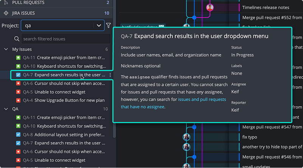303x168 pixels.
Task: Click the QA-11 story icon under My Issues
Action: click(x=18, y=58)
